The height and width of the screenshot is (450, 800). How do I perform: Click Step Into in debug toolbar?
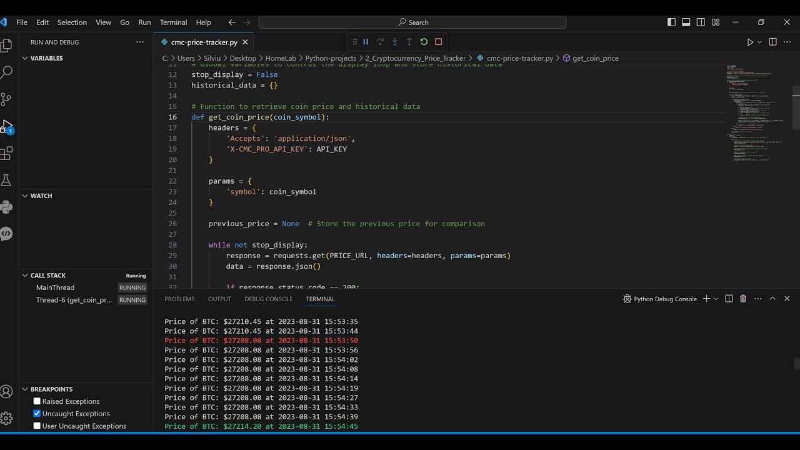(394, 42)
